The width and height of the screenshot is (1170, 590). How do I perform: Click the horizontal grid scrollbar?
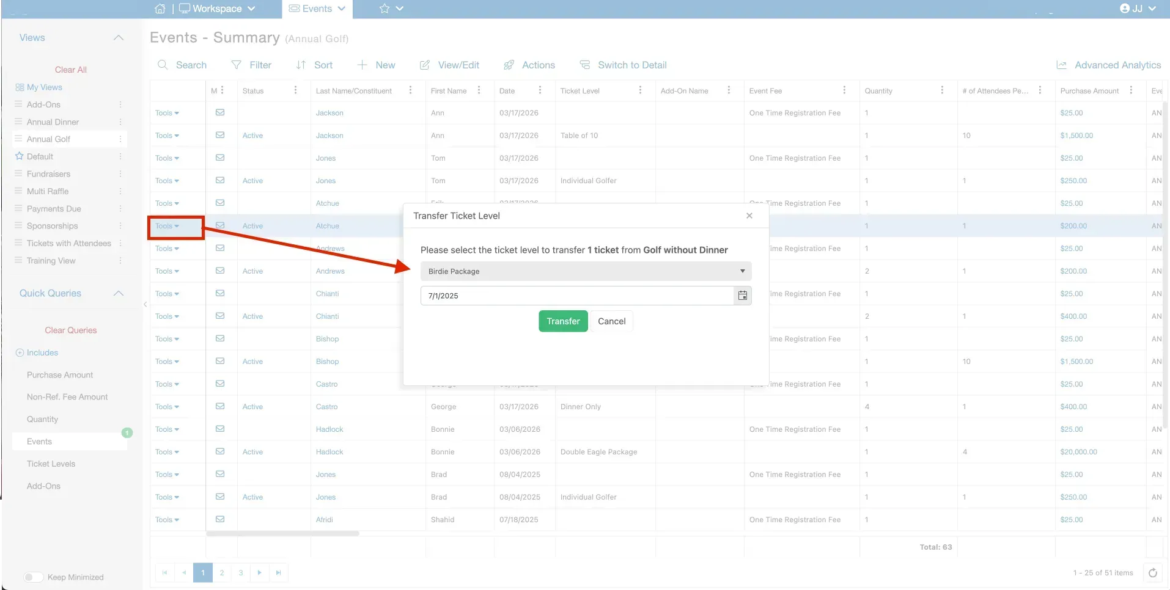pyautogui.click(x=282, y=534)
